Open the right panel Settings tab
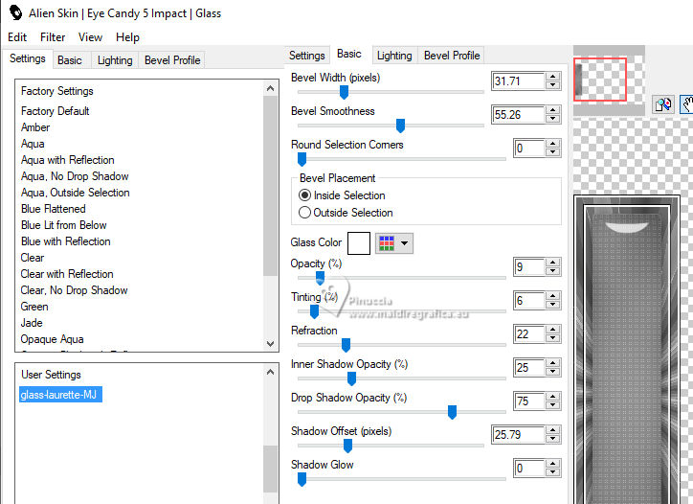Image resolution: width=693 pixels, height=504 pixels. pyautogui.click(x=306, y=56)
